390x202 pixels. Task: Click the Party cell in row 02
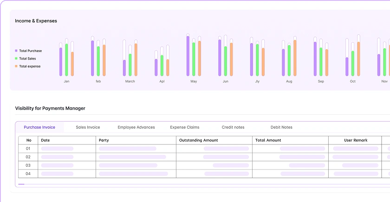pos(136,157)
